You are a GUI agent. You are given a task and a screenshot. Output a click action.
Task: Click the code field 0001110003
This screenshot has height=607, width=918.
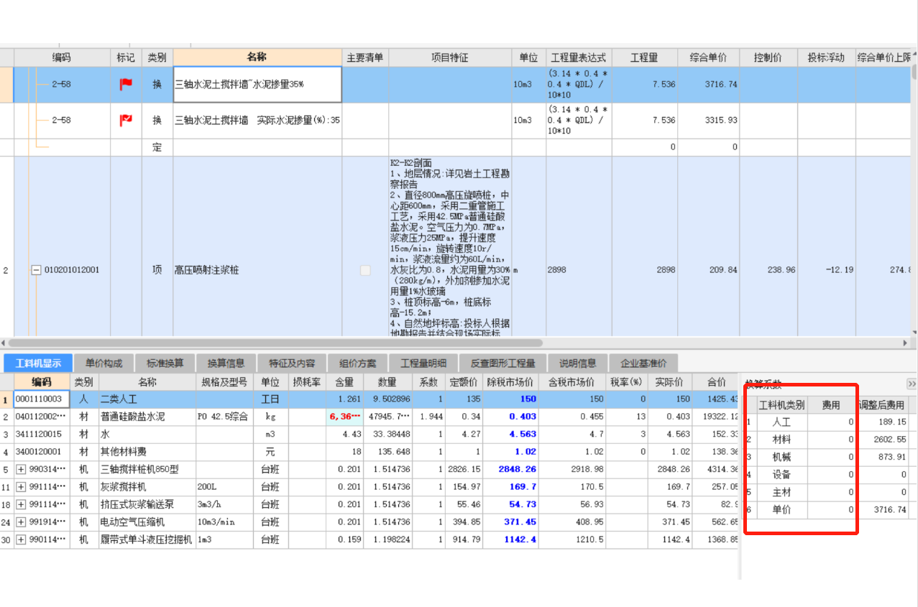(x=42, y=399)
